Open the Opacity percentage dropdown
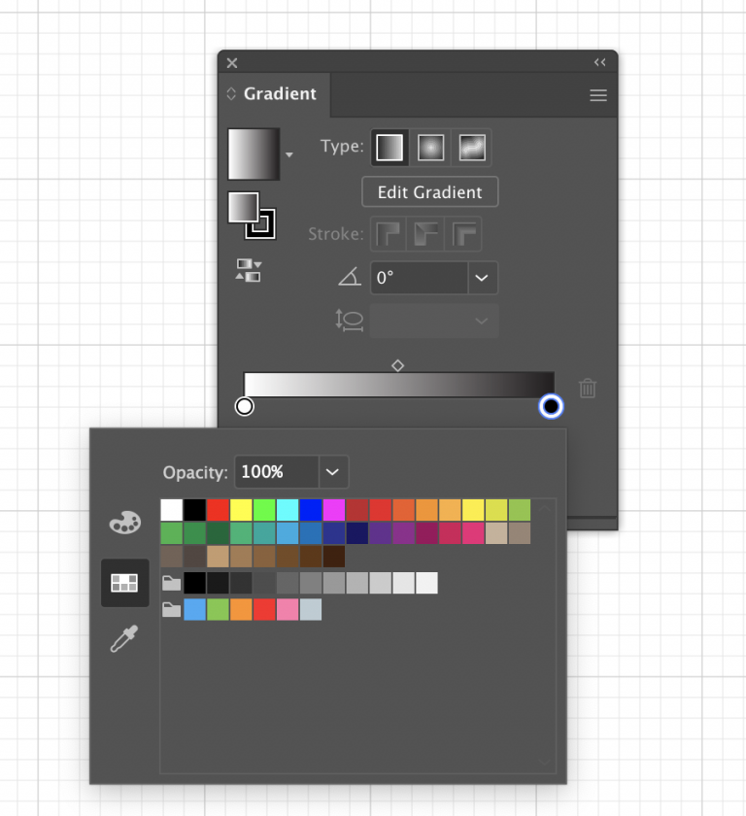746x816 pixels. point(332,472)
